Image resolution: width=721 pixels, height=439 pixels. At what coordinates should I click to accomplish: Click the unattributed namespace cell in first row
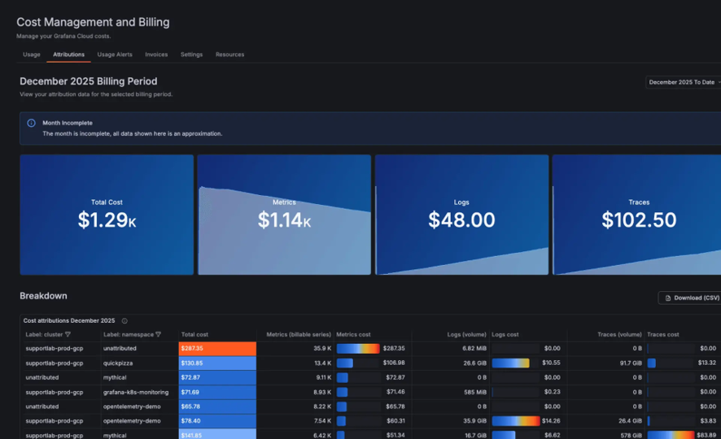pyautogui.click(x=120, y=349)
